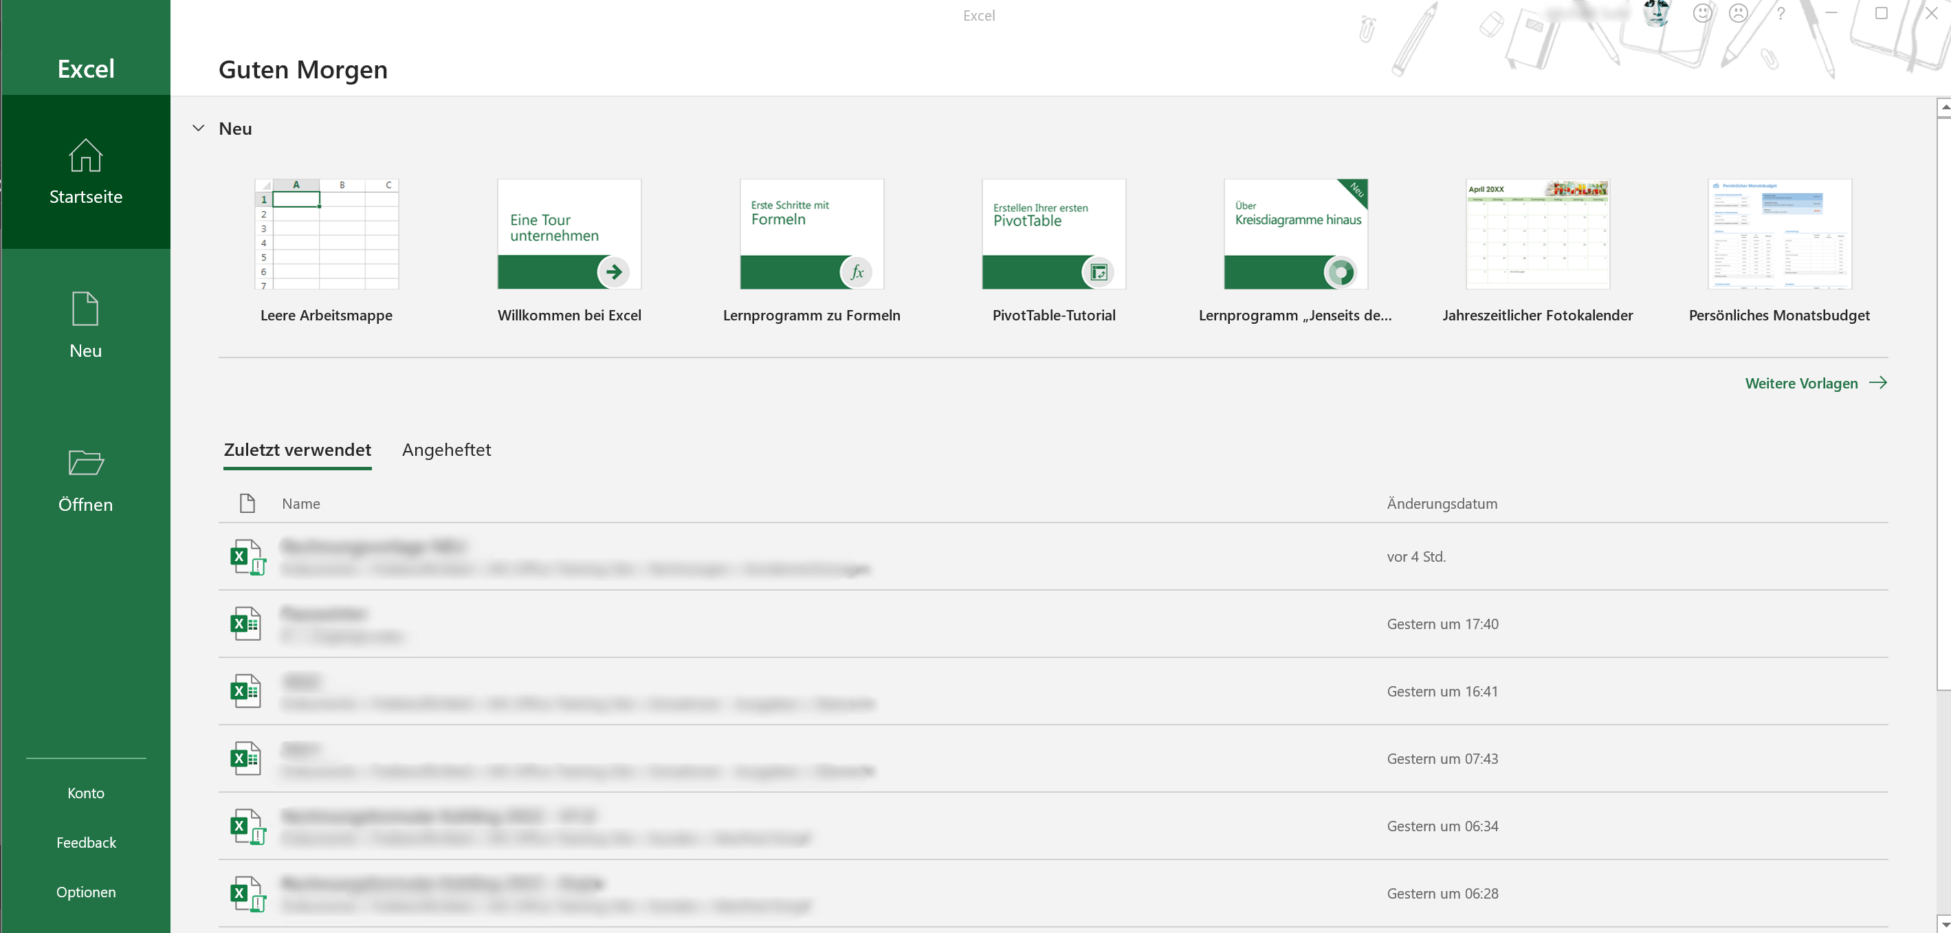Click the Excel file icon dated Gestern um 16:41
Image resolution: width=1951 pixels, height=933 pixels.
coord(246,692)
